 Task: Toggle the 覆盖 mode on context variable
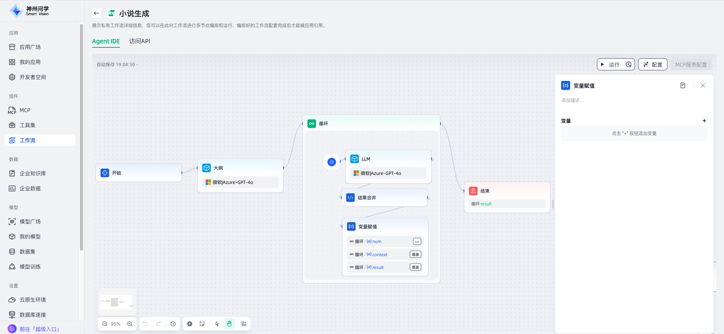tap(415, 255)
